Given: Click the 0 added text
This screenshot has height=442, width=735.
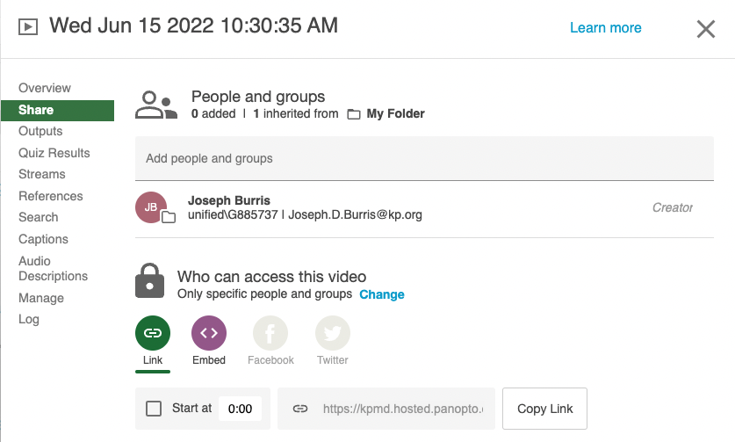Looking at the screenshot, I should 213,114.
